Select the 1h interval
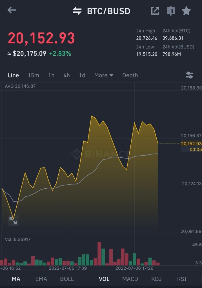This screenshot has width=202, height=288. point(51,75)
